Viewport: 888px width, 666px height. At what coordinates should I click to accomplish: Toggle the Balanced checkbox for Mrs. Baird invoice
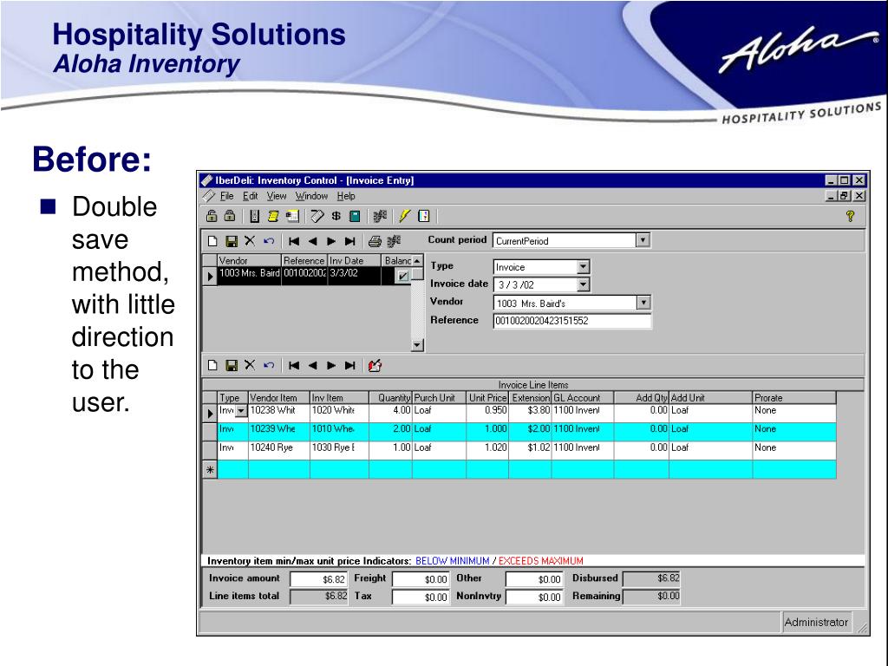coord(402,276)
